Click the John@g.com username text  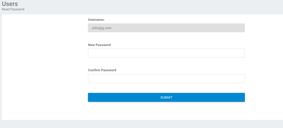click(101, 28)
